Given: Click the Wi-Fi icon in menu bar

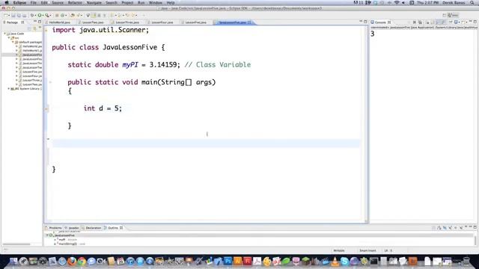Looking at the screenshot, I should 397,2.
